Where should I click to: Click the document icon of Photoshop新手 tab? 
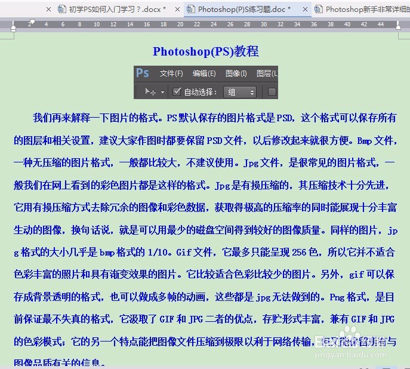[x=319, y=9]
